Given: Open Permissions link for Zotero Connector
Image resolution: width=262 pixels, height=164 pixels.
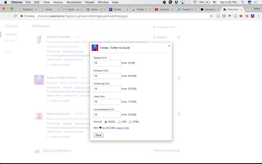Looking at the screenshot, I should pos(53,123).
